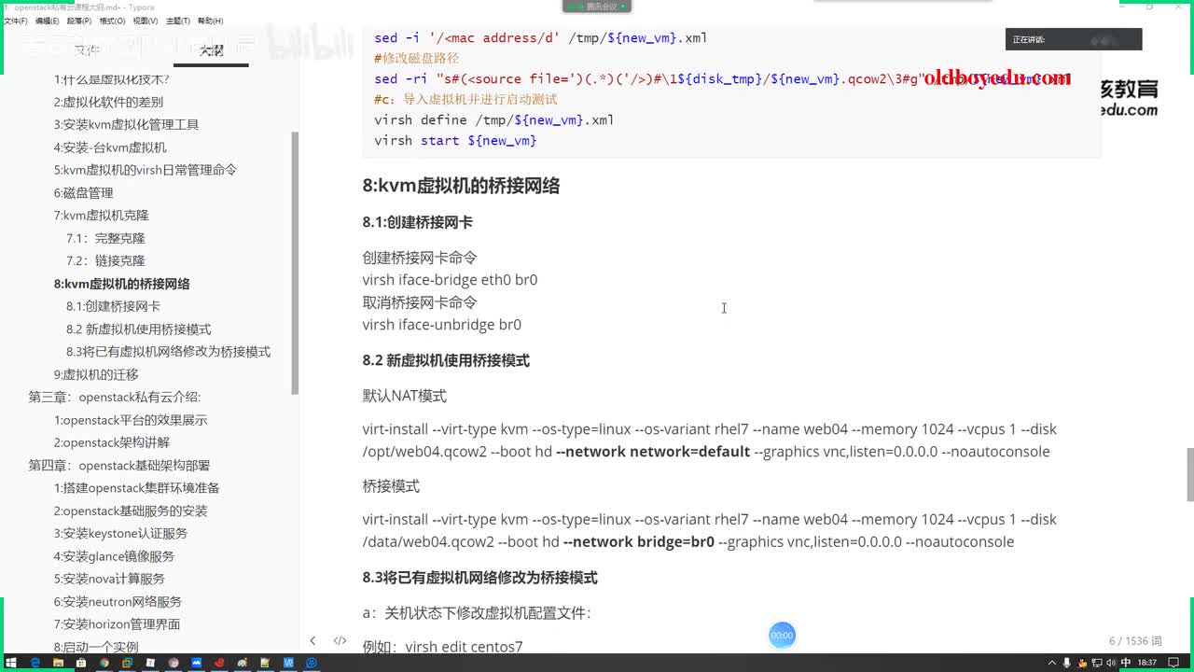Open VMware Workstation from the taskbar
This screenshot has width=1194, height=672.
(x=127, y=663)
